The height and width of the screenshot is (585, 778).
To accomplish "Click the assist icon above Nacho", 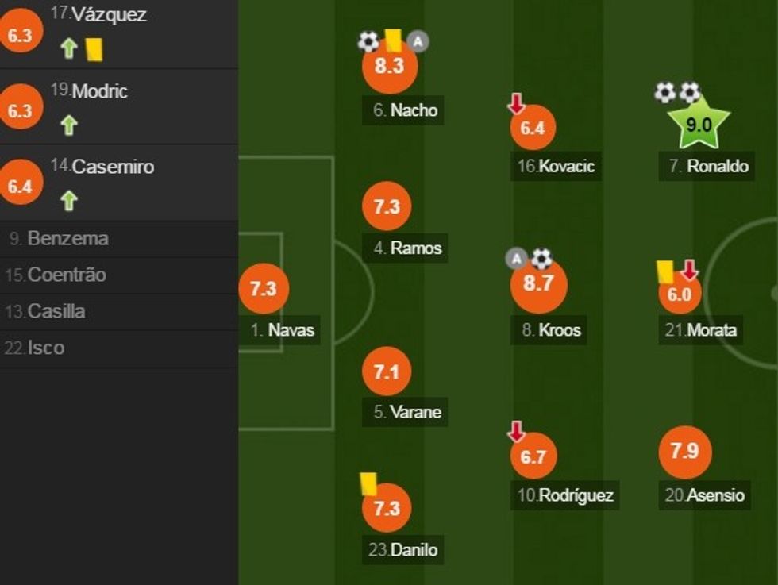I will tap(418, 40).
